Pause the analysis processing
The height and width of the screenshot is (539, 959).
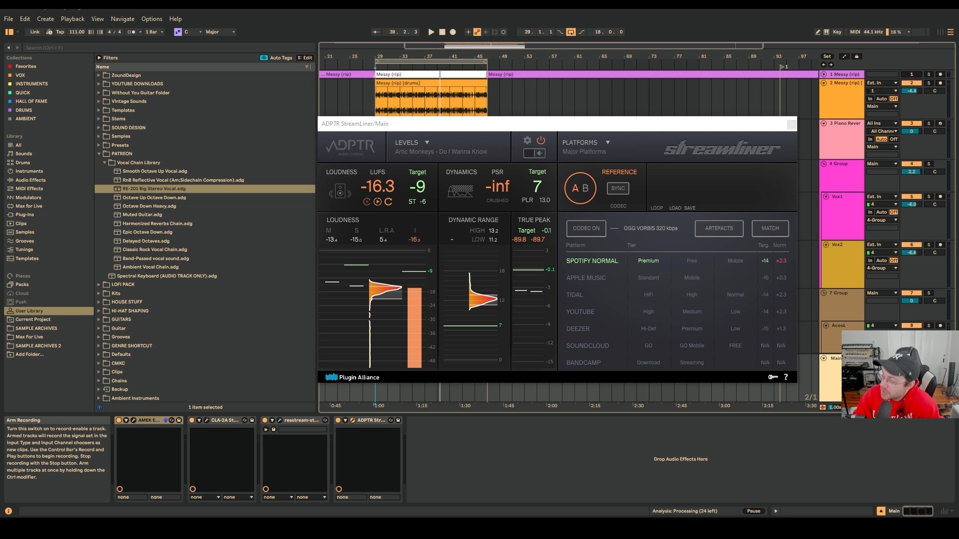pos(754,511)
